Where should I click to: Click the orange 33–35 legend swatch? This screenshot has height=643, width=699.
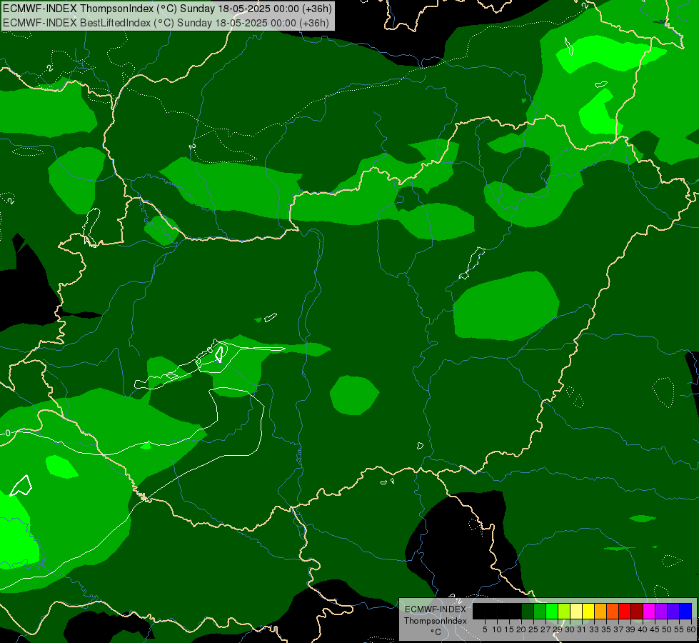pos(600,611)
